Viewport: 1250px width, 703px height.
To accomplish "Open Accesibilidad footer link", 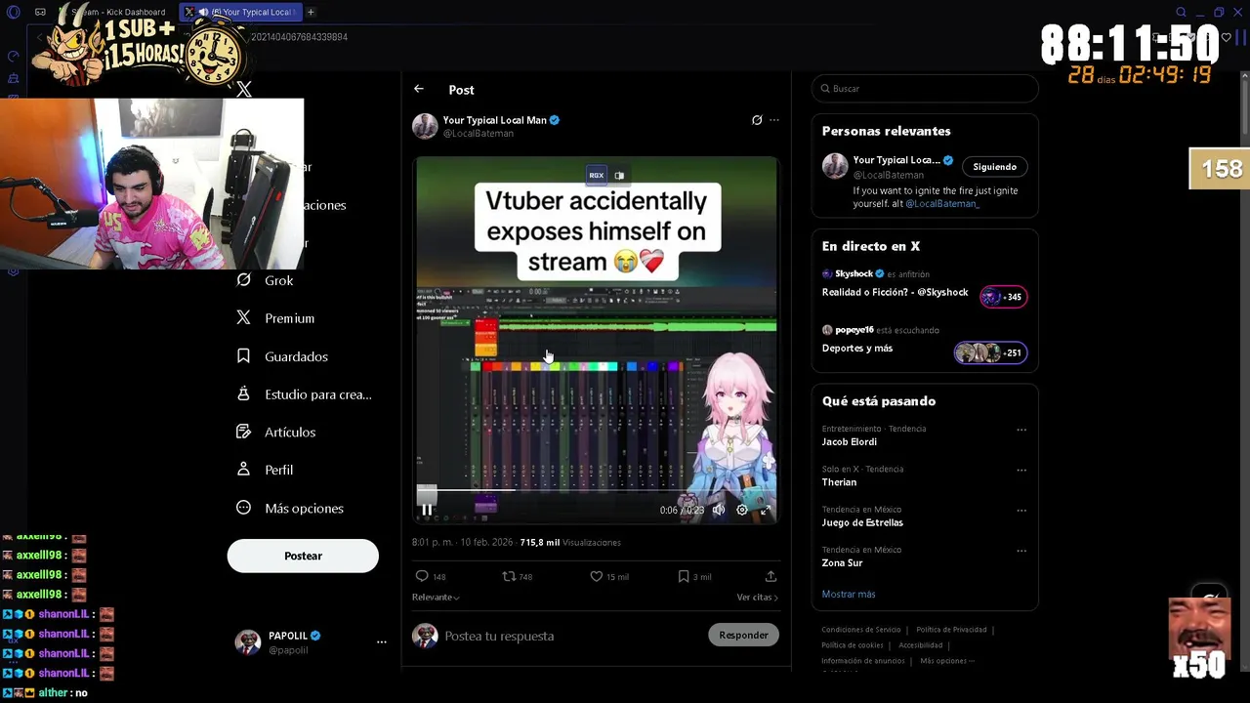I will 921,645.
